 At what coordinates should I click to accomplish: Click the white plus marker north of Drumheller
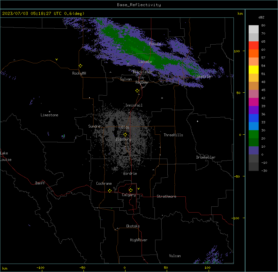click(x=197, y=121)
